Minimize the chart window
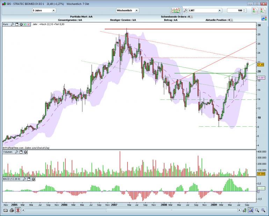The width and height of the screenshot is (269, 216). (x=250, y=4)
